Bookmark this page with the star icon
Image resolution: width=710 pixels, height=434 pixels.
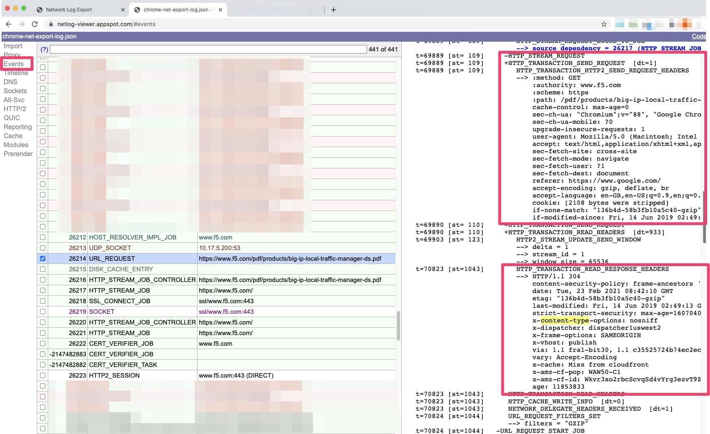604,24
